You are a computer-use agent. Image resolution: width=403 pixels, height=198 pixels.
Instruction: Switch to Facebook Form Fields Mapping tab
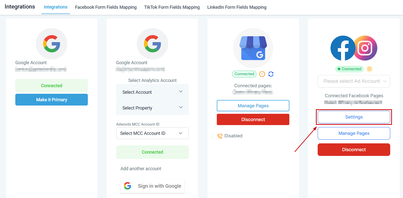106,7
